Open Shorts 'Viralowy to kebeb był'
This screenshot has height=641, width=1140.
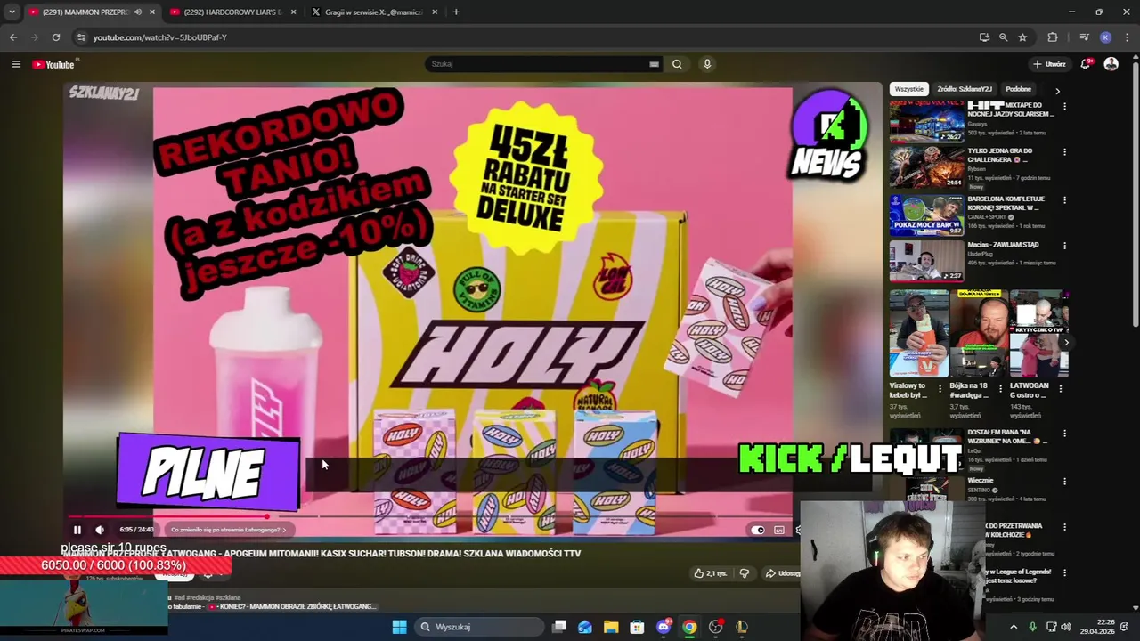919,333
